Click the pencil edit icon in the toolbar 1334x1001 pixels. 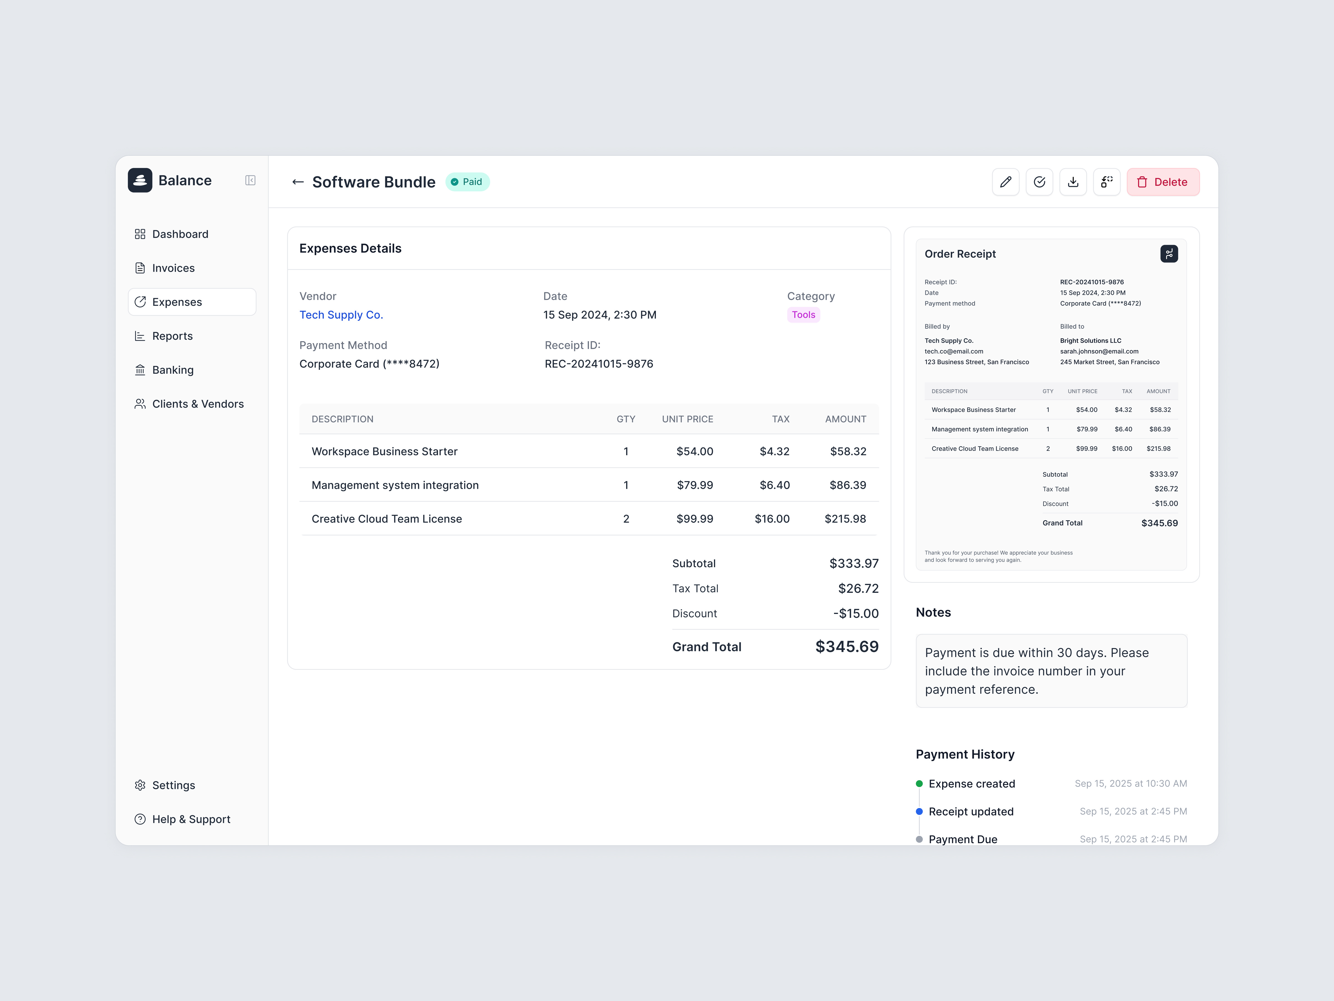[1005, 182]
